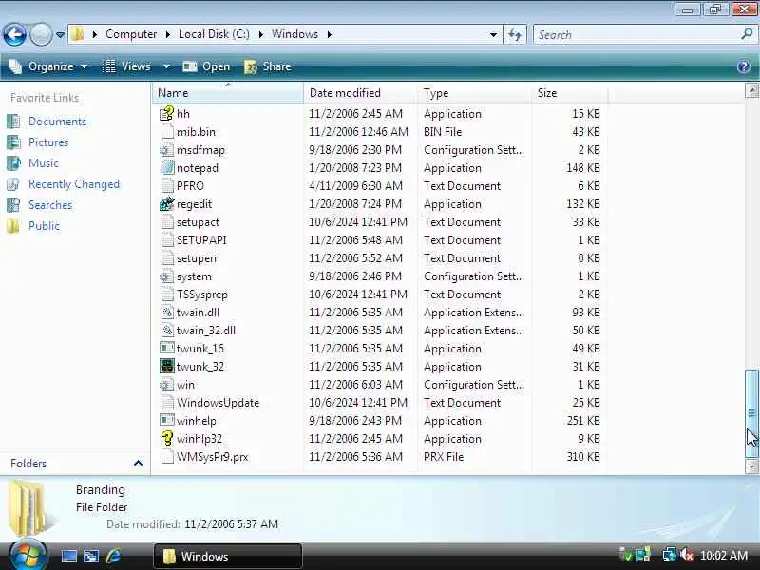
Task: Open the recent pages dropdown arrow
Action: (60, 35)
